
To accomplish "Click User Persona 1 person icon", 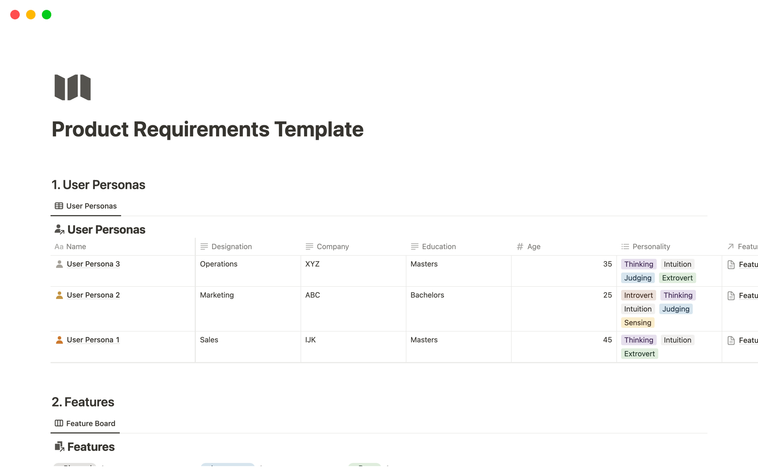I will pos(59,340).
